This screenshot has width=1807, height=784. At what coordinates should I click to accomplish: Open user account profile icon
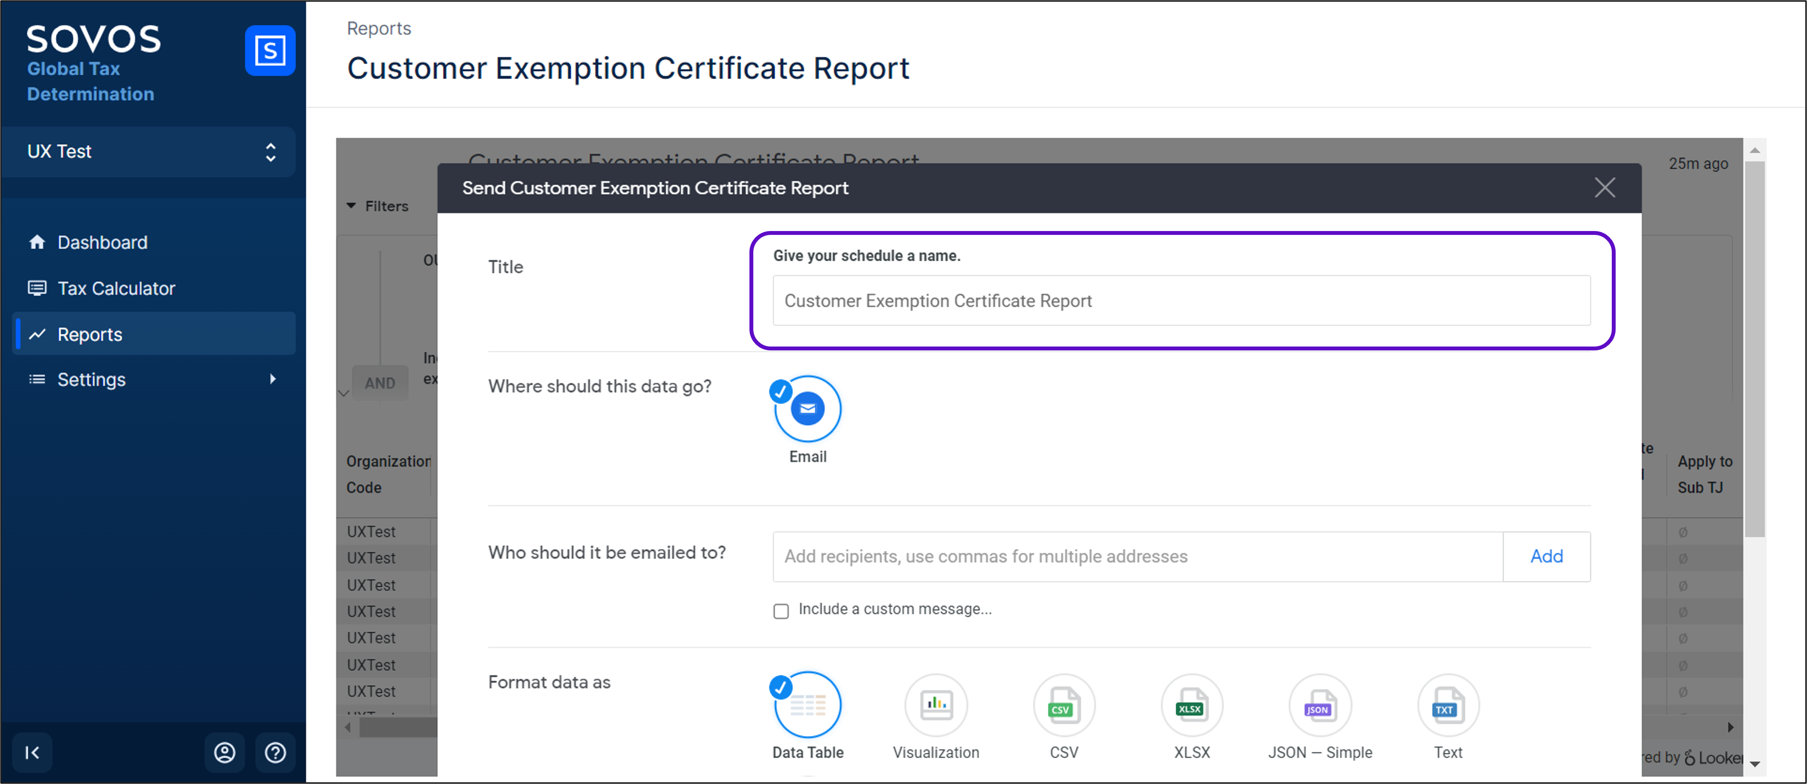(225, 753)
